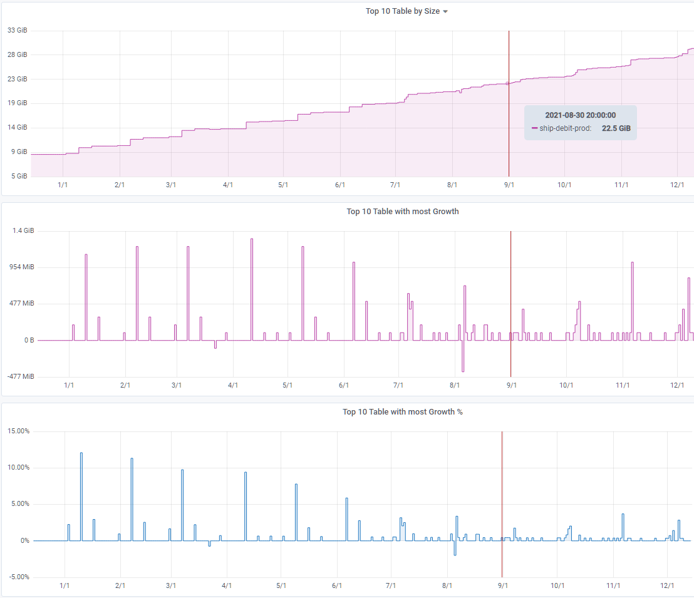Click the red crosshair line in the Size chart

[x=509, y=104]
